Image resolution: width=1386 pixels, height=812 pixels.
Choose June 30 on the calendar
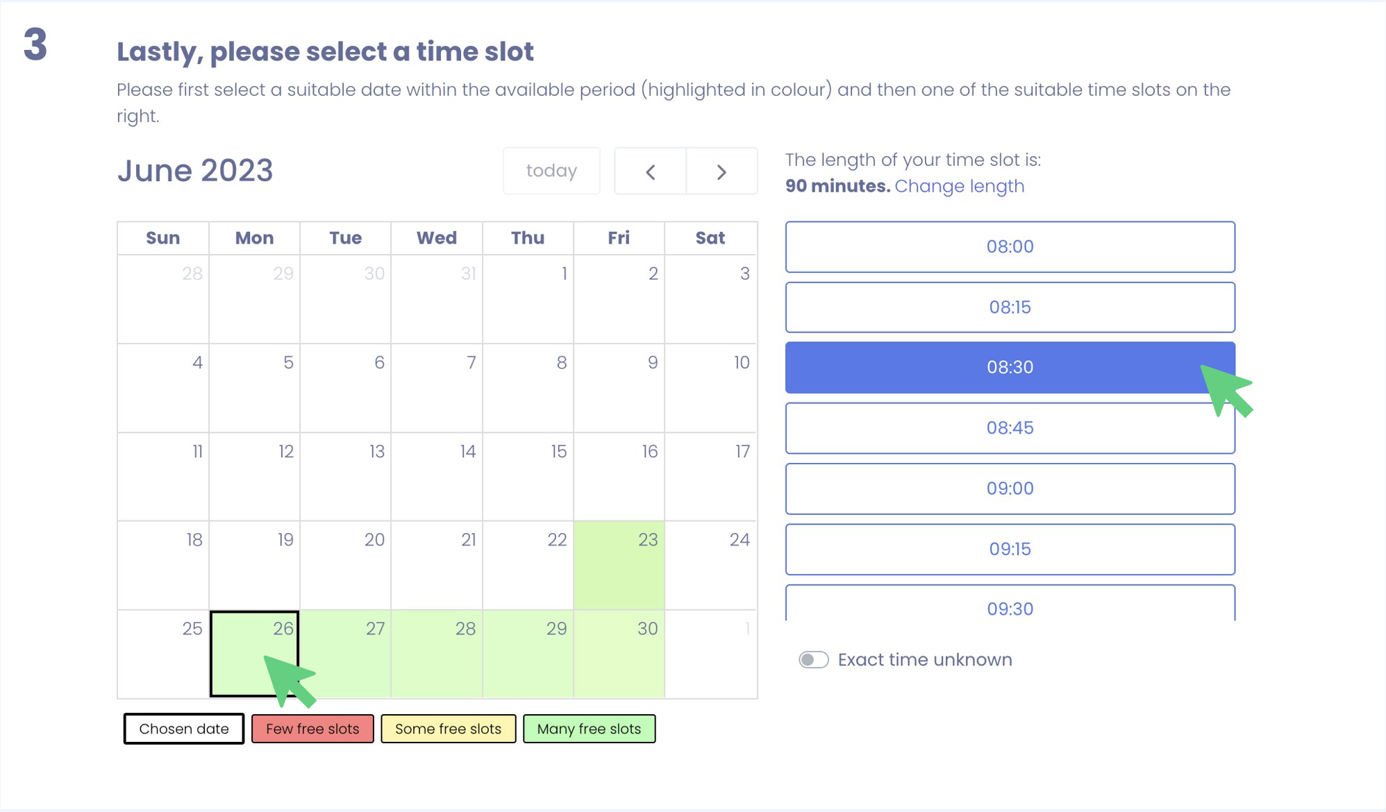pos(619,653)
